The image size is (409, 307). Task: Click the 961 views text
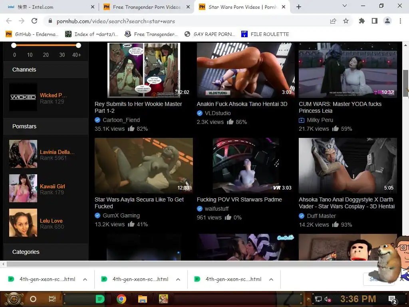(x=209, y=217)
